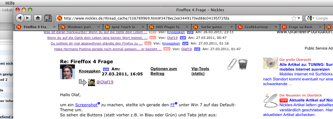This screenshot has height=119, width=333.
Task: Open thread link 'Wenn du auf die Optik dein Leben lang'
Action: click(97, 38)
